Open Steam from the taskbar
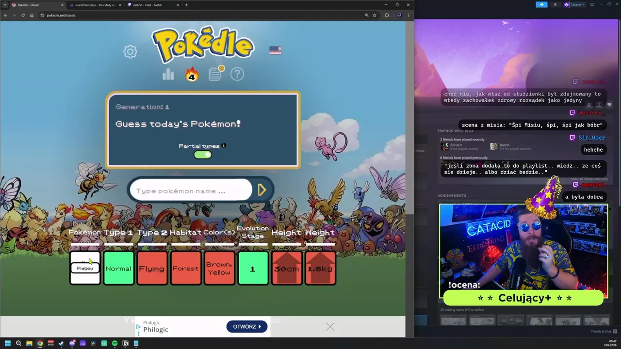Viewport: 621px width, 349px height. point(61,343)
